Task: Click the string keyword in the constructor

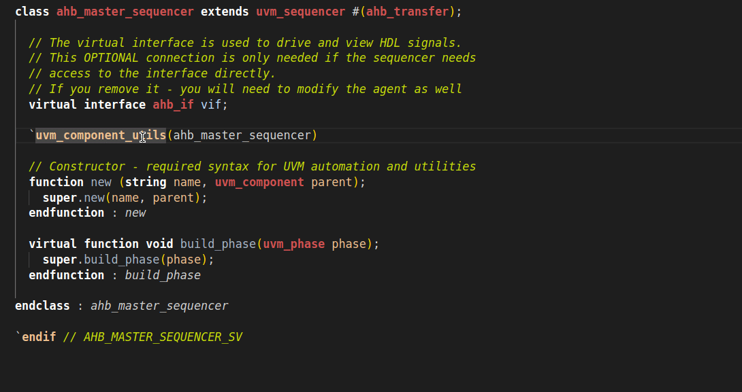Action: click(146, 182)
